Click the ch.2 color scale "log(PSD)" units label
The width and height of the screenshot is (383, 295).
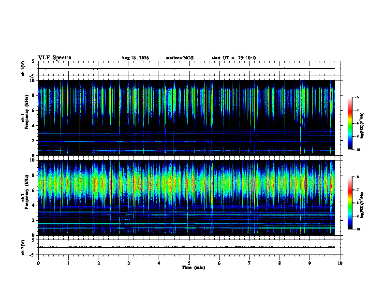[x=362, y=205]
